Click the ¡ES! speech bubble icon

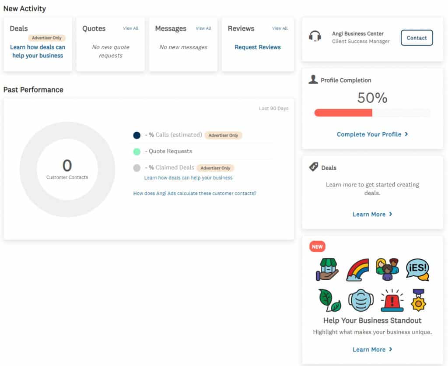point(417,269)
